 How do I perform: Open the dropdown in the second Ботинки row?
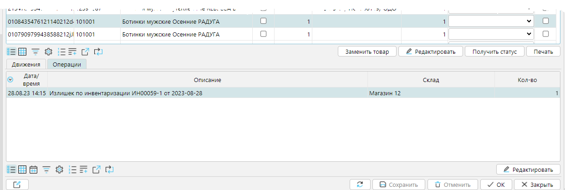coord(491,34)
